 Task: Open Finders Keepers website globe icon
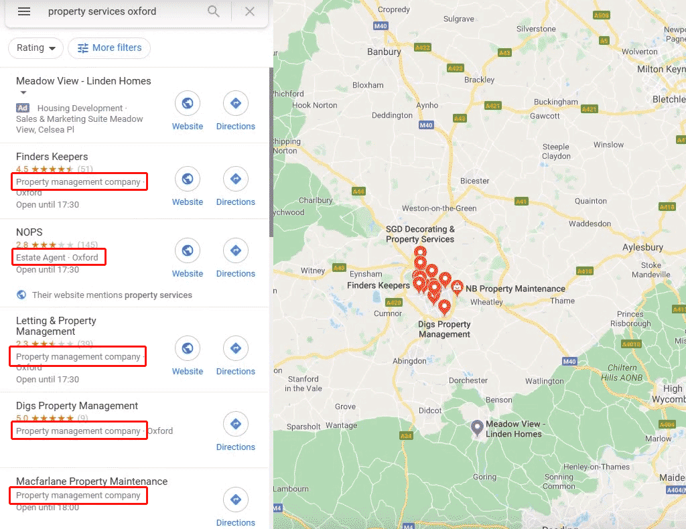tap(188, 179)
